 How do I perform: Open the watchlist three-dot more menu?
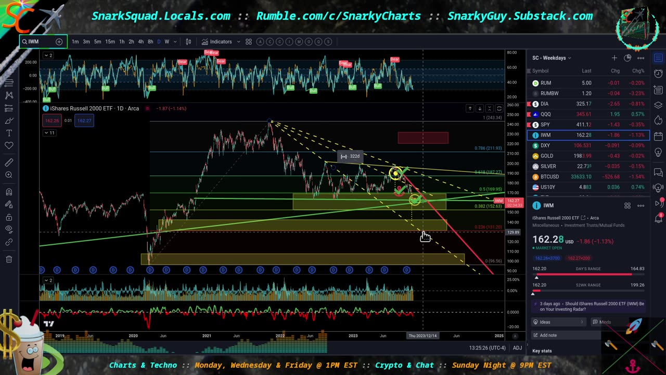click(x=641, y=58)
